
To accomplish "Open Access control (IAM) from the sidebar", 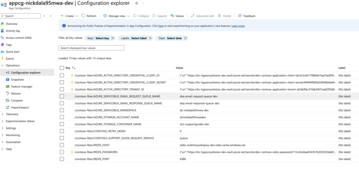I will click(x=19, y=38).
